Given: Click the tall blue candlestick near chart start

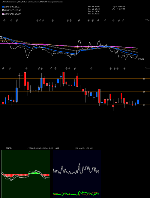Looking at the screenshot, I should tap(17, 94).
